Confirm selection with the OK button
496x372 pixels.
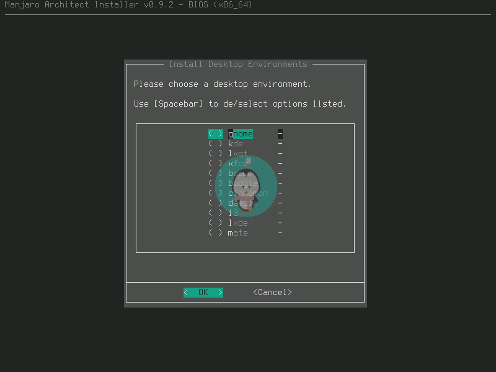pos(203,291)
